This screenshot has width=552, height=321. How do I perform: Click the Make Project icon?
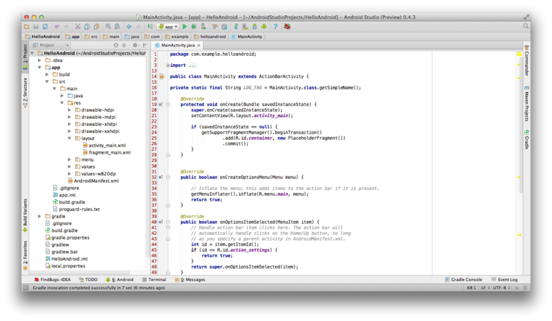click(150, 26)
